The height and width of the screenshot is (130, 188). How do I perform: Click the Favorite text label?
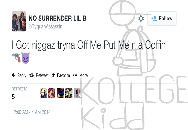[64, 75]
